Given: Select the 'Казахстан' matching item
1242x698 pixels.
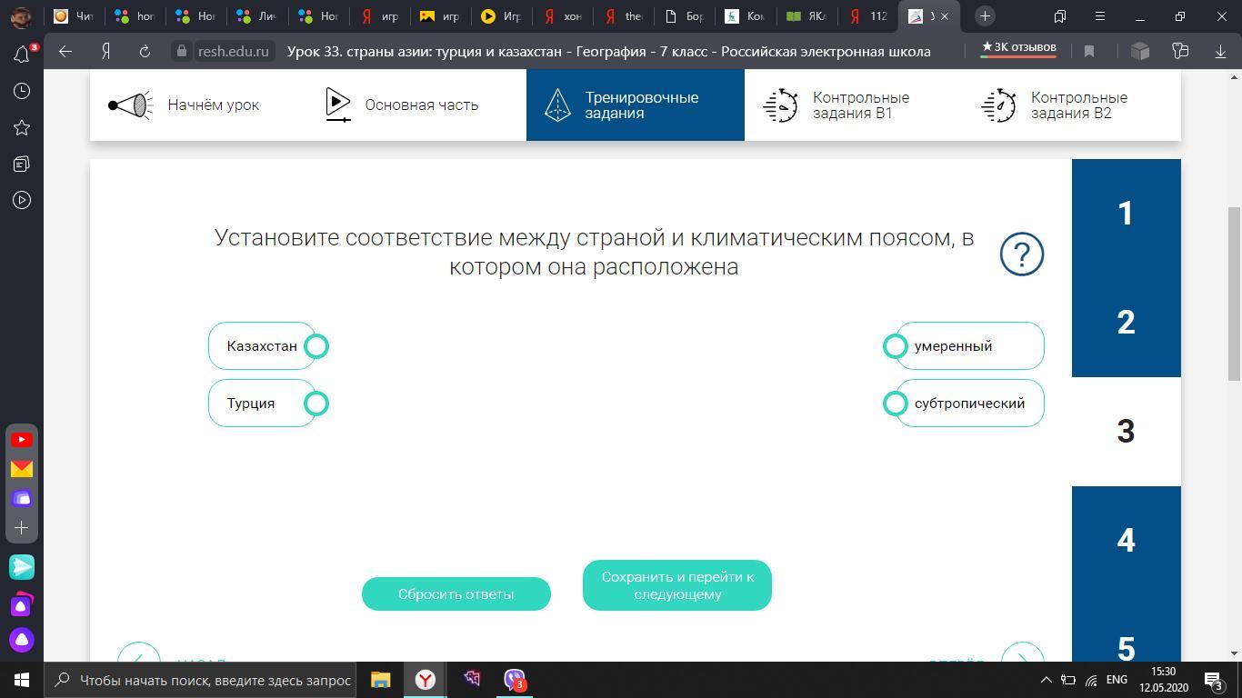Looking at the screenshot, I should coord(262,346).
